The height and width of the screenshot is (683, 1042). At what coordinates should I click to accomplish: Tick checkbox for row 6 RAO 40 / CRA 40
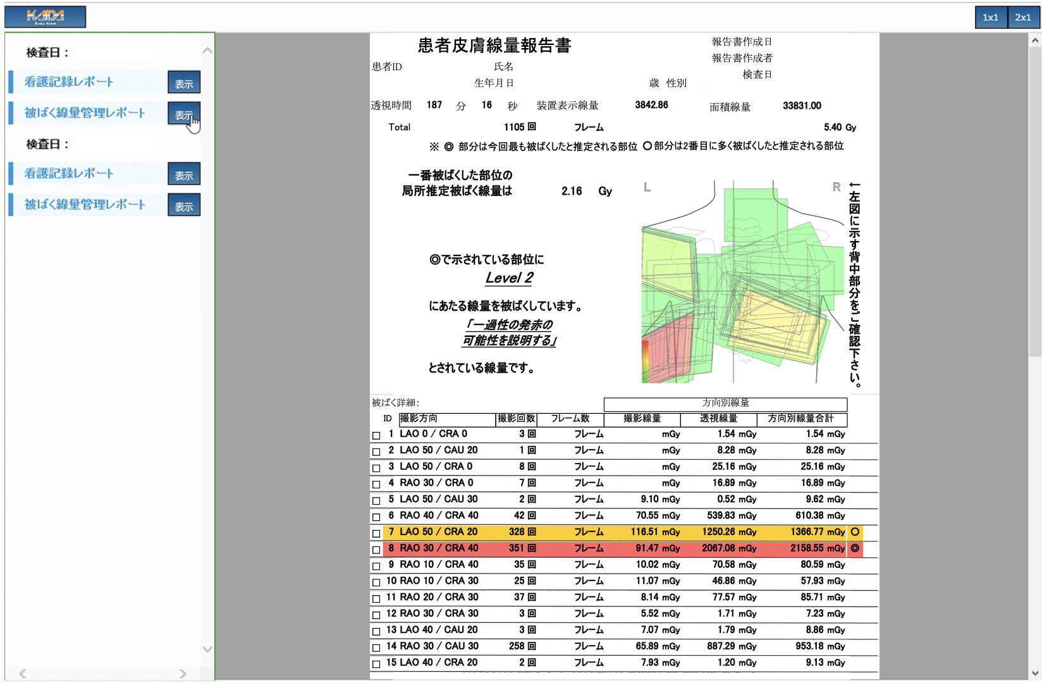pyautogui.click(x=376, y=517)
